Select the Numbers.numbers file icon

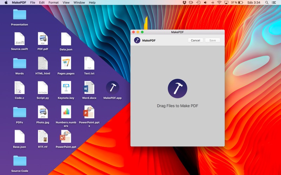click(66, 112)
